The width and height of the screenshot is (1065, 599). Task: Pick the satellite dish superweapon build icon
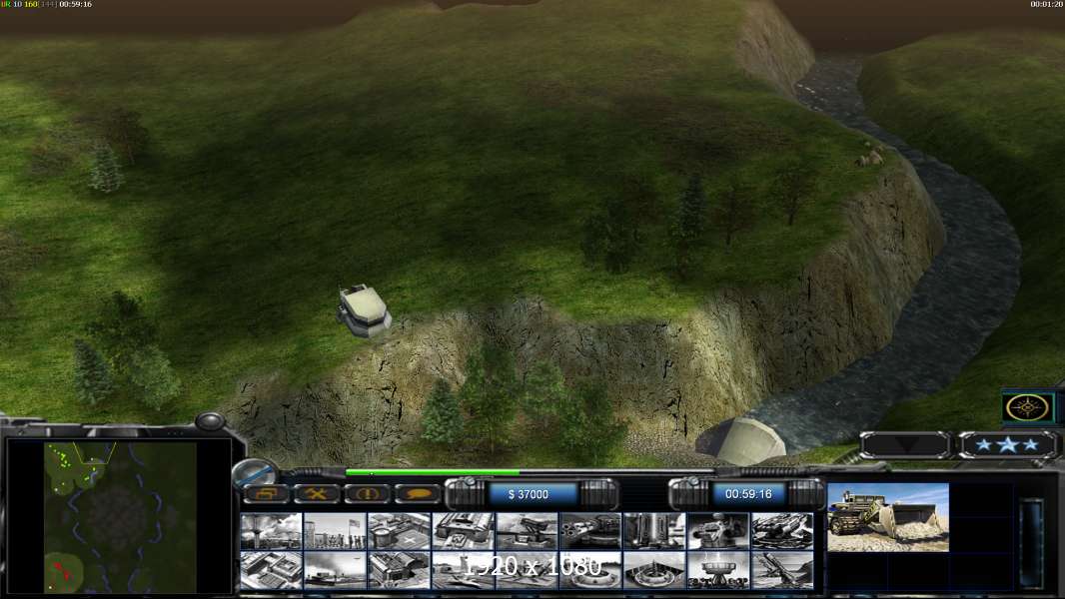[718, 570]
